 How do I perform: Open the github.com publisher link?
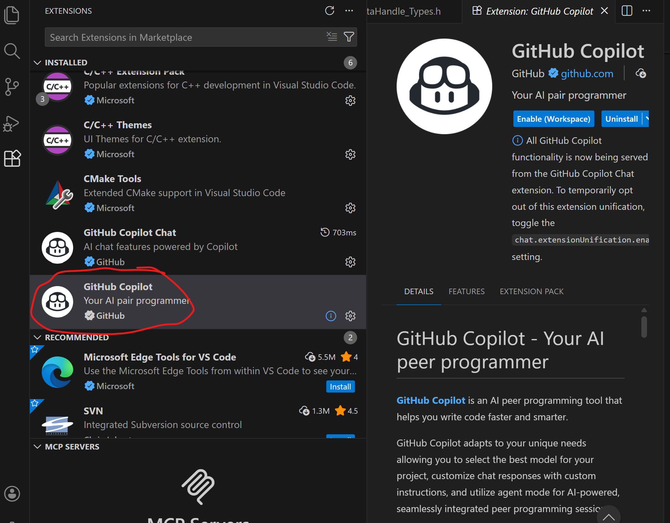(587, 74)
